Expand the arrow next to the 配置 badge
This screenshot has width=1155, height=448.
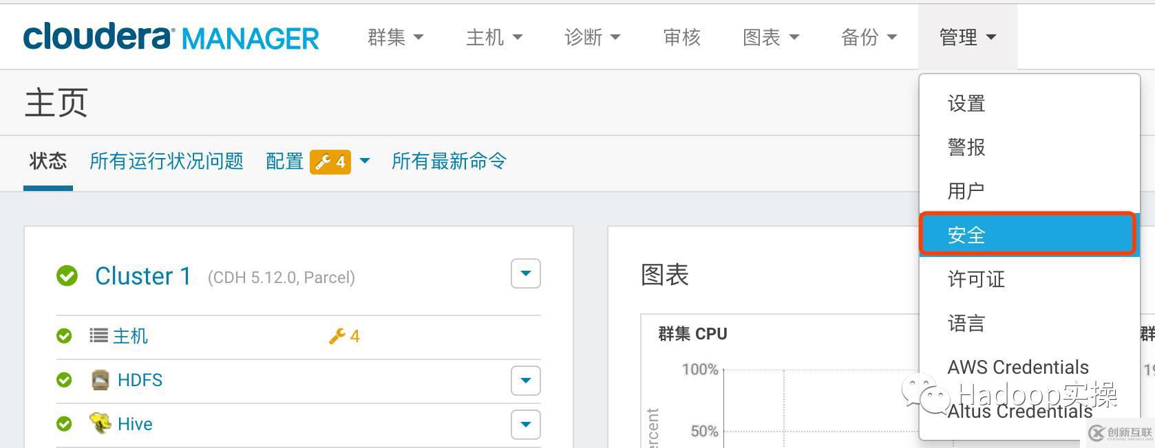coord(365,161)
